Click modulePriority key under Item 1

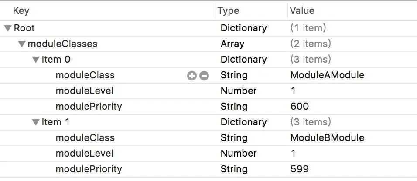[x=89, y=169]
